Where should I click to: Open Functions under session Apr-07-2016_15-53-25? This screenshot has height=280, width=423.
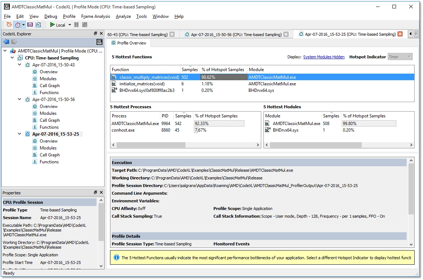tap(49, 162)
